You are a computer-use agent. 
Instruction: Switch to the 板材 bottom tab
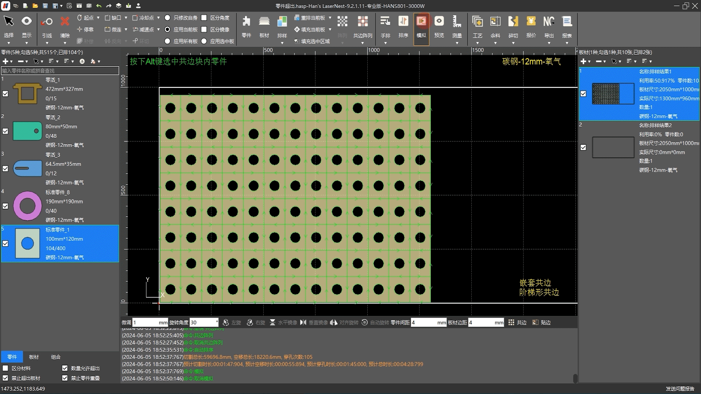[x=34, y=357]
